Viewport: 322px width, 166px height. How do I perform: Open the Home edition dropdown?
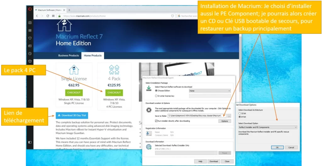click(210, 91)
